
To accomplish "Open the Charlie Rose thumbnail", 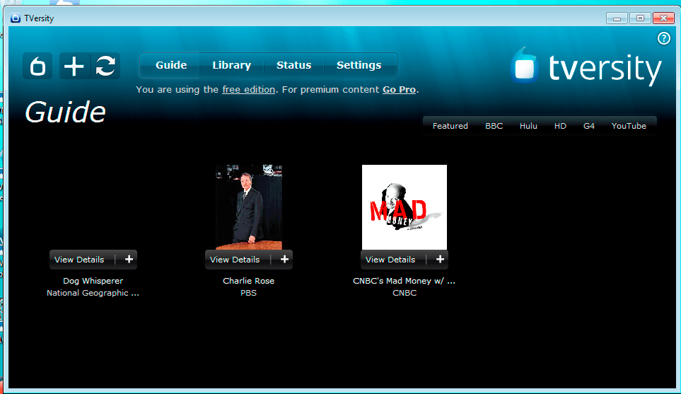I will 249,207.
